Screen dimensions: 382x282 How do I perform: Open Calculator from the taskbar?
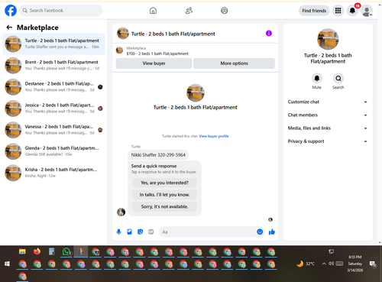point(52,251)
